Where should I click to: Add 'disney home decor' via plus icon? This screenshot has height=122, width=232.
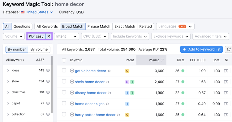point(72,93)
